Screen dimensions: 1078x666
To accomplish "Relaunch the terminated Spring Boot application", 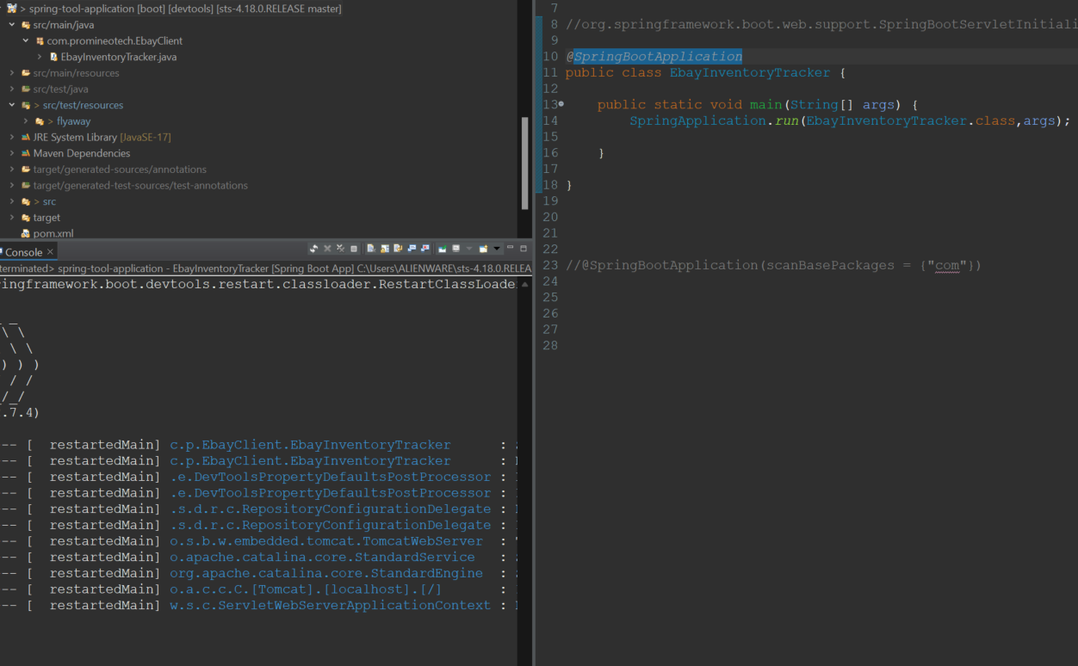I will click(x=314, y=248).
